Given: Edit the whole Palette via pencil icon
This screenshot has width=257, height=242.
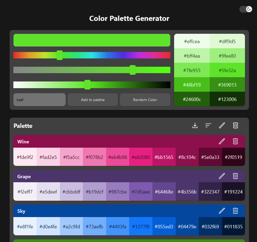Looking at the screenshot, I should (x=222, y=125).
